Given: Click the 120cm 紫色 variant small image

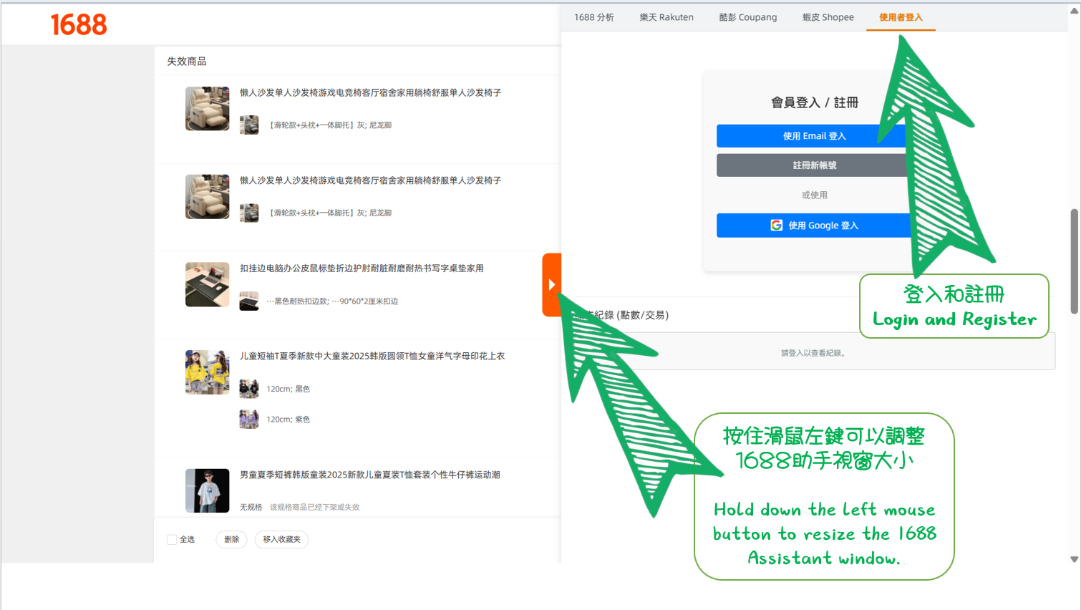Looking at the screenshot, I should click(x=249, y=419).
